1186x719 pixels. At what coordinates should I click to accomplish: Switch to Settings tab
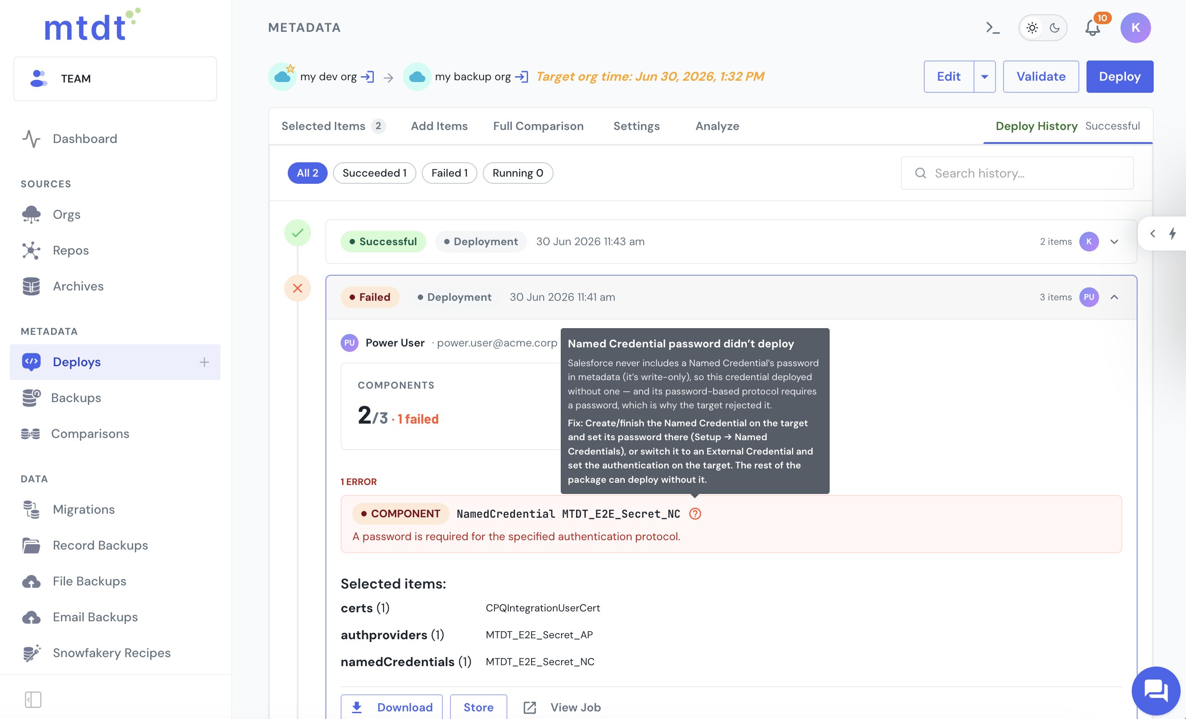click(x=636, y=126)
